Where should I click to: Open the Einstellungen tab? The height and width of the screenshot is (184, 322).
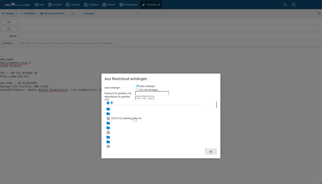(128, 5)
